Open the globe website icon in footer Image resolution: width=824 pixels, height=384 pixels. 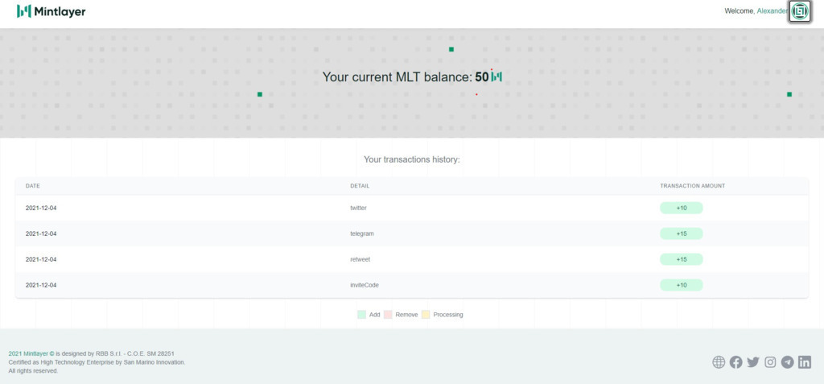click(x=719, y=362)
